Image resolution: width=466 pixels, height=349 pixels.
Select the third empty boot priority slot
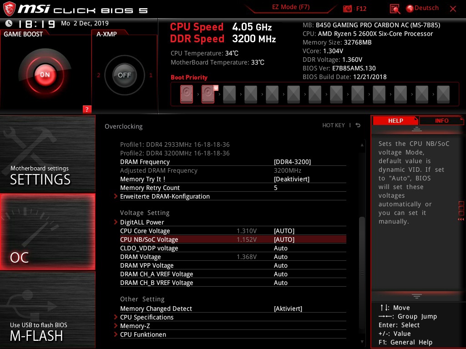(229, 95)
